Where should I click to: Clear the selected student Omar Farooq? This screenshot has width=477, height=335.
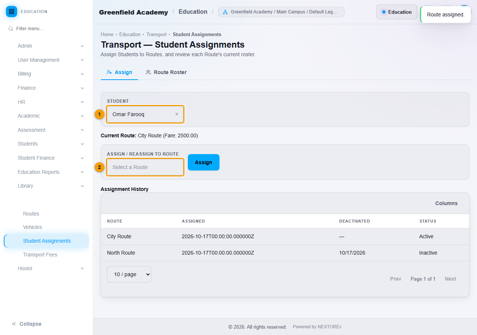pyautogui.click(x=177, y=114)
